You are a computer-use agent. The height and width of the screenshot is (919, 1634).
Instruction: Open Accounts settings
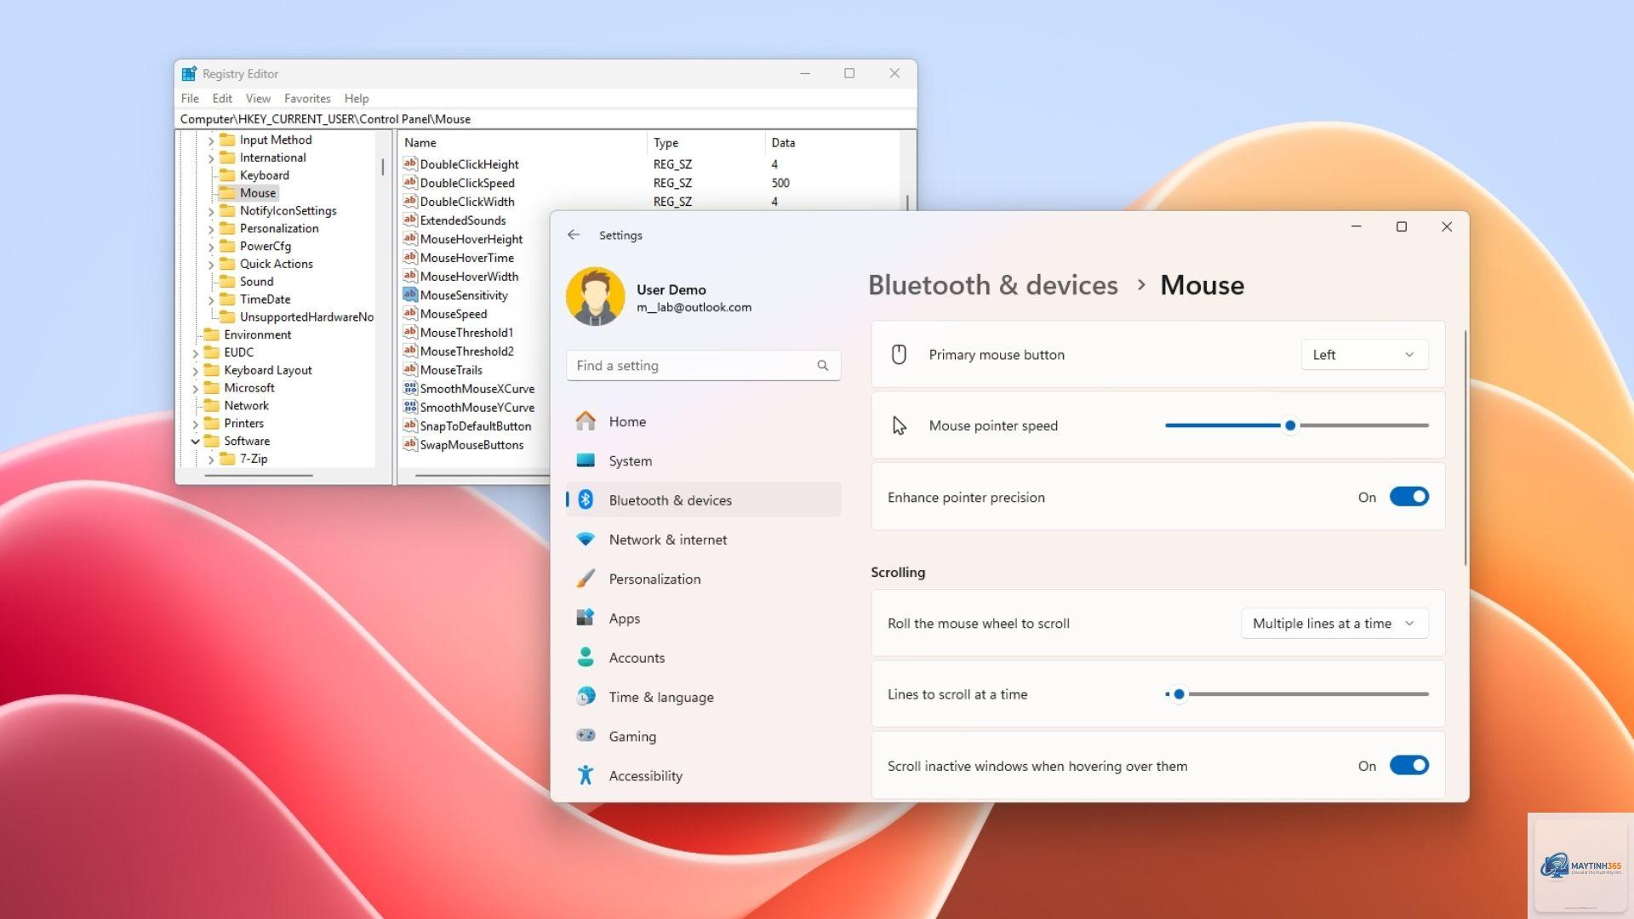pos(703,658)
